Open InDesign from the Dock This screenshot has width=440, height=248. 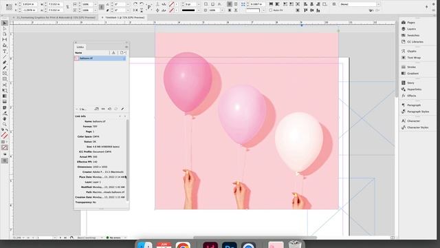[210, 245]
